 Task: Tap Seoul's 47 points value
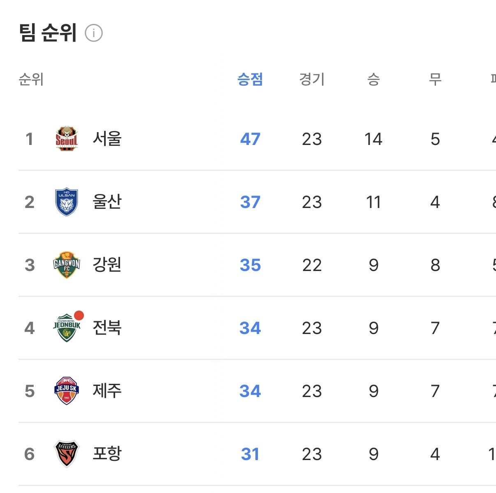coord(250,139)
